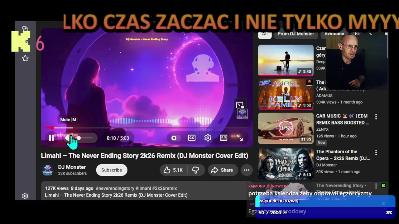
Task: Select the 'Synthpop' filter chip
Action: click(x=334, y=34)
